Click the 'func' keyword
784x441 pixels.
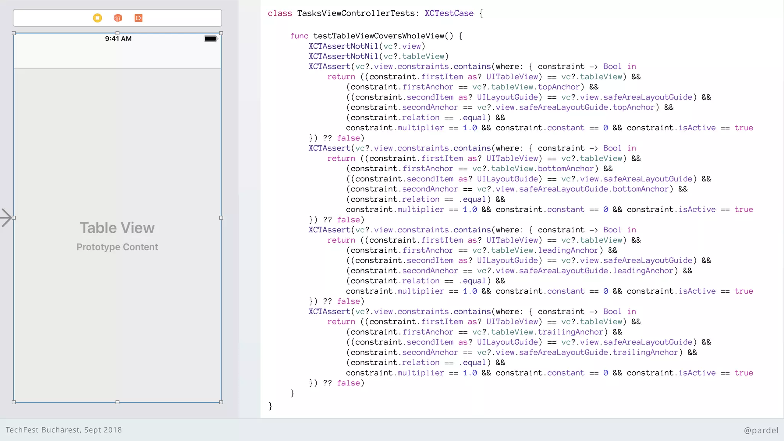[x=299, y=36]
